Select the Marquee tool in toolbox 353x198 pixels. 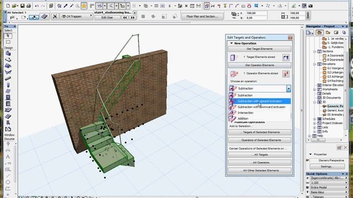8,42
